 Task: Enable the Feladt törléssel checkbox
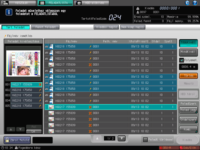tap(145, 140)
